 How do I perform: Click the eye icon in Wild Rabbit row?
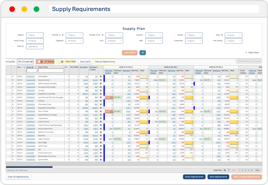pyautogui.click(x=101, y=76)
